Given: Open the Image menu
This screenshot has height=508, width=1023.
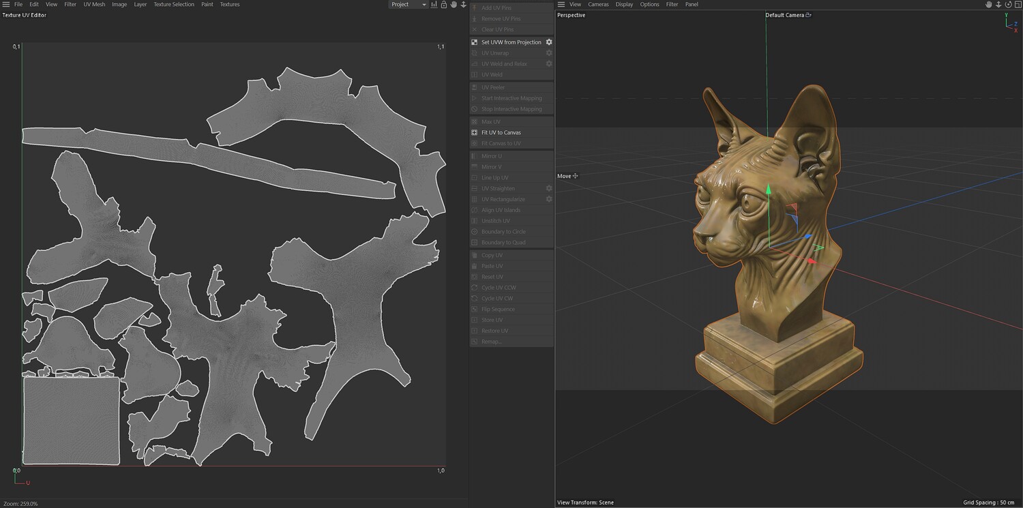Looking at the screenshot, I should tap(119, 4).
